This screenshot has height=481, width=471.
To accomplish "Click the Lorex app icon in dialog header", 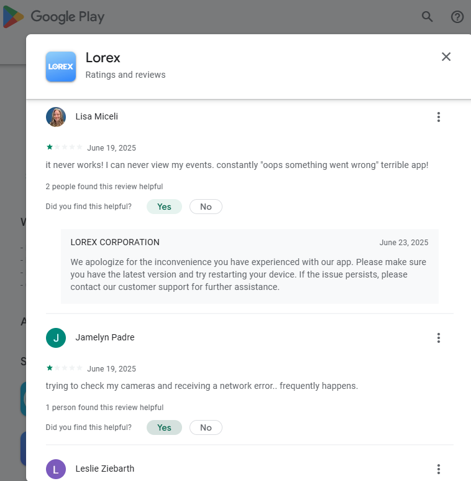I will tap(61, 67).
